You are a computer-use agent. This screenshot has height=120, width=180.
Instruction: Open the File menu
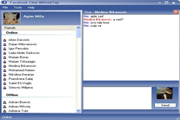(x=5, y=7)
